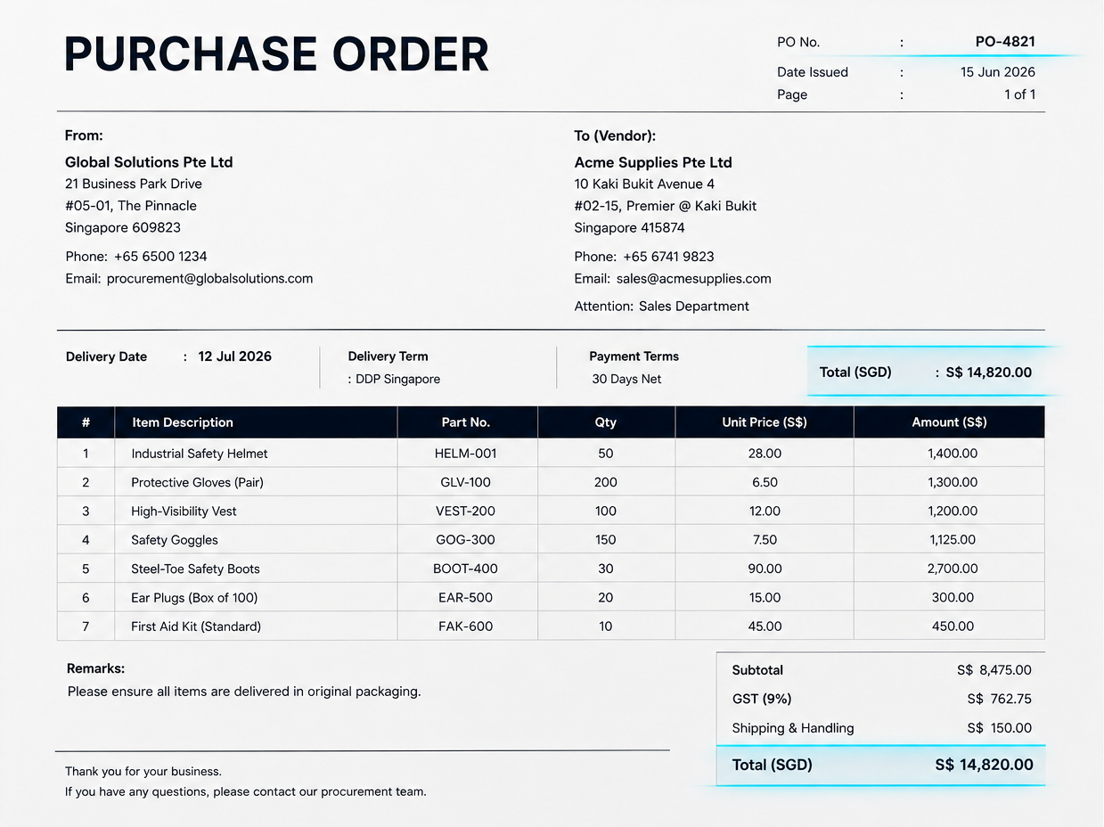Screen dimensions: 1104x827
Task: Click part number HELM-001
Action: click(466, 454)
